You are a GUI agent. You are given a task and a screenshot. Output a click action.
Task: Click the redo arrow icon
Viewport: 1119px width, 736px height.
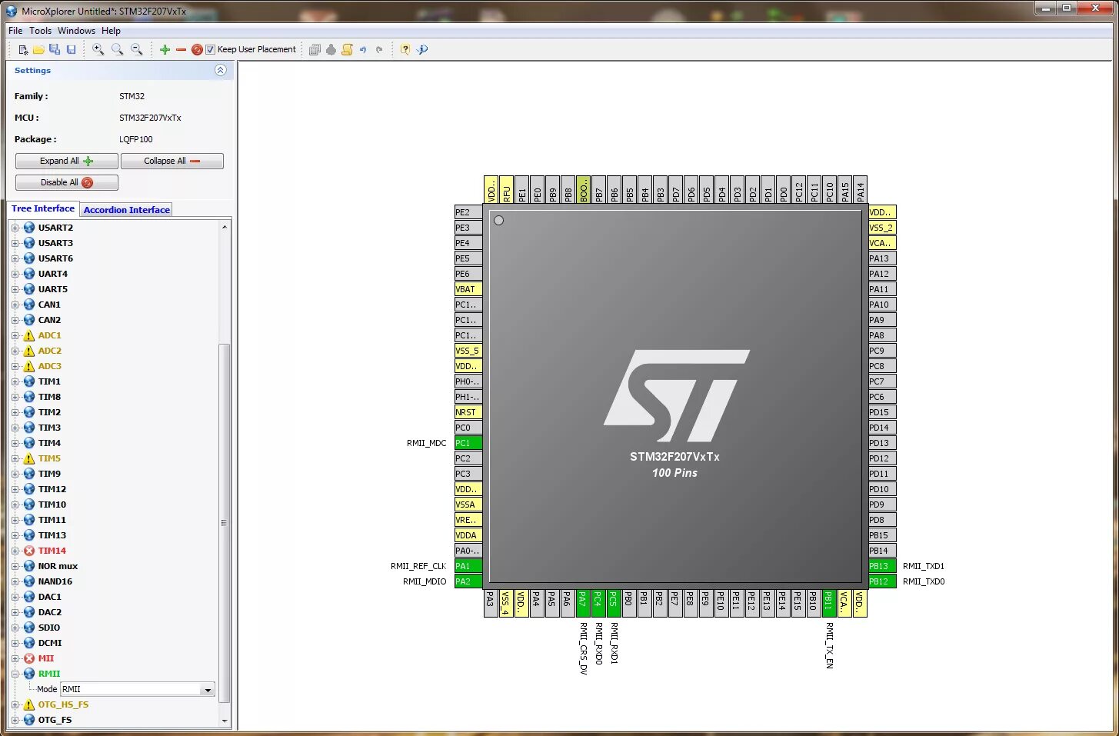(x=379, y=49)
